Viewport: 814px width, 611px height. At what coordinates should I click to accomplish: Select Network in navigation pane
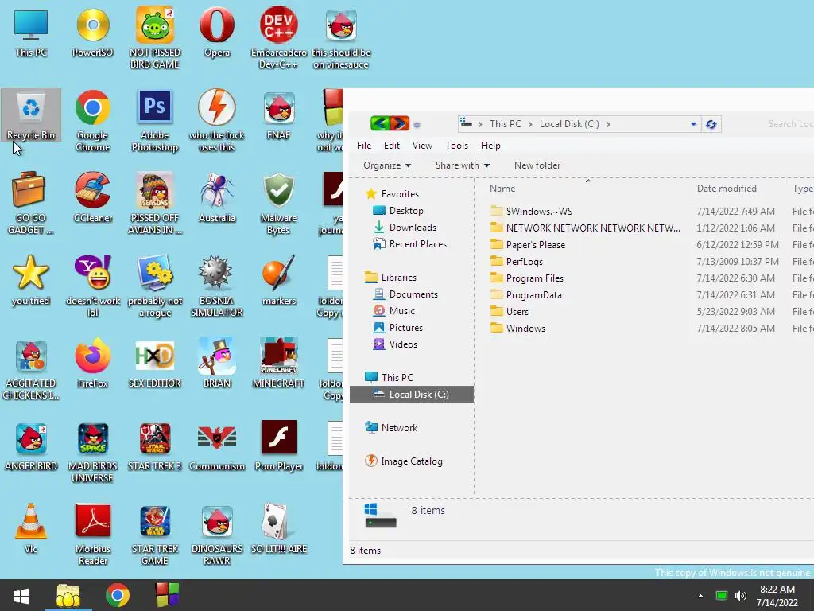point(391,427)
